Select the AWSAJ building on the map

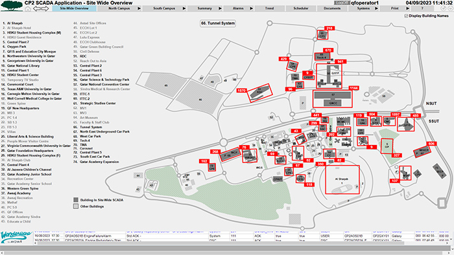tap(250, 156)
